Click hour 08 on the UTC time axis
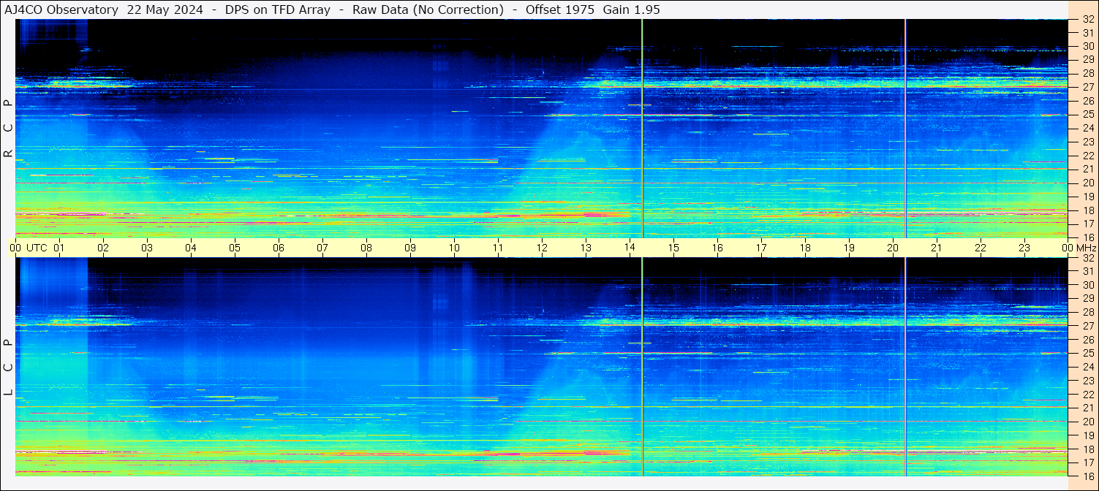 coord(366,248)
